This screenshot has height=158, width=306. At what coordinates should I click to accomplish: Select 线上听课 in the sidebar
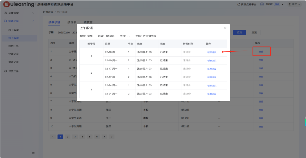[x=14, y=30]
